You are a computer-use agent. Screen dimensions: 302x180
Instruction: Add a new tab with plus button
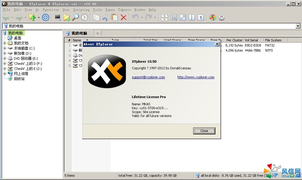pyautogui.click(x=98, y=33)
